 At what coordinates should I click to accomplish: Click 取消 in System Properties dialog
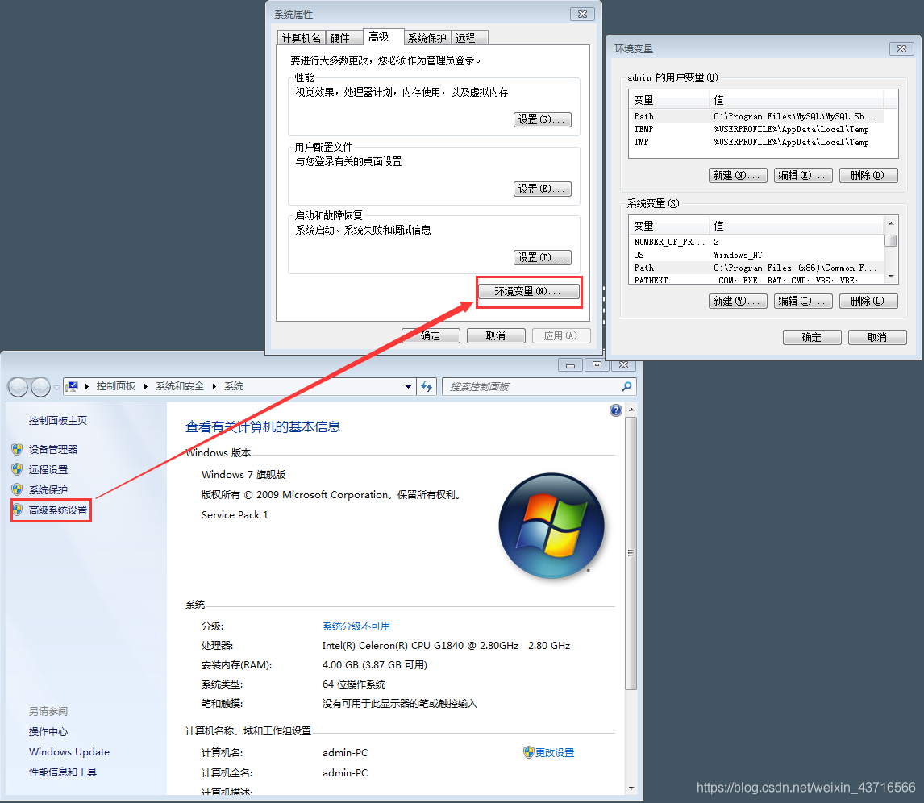(496, 336)
